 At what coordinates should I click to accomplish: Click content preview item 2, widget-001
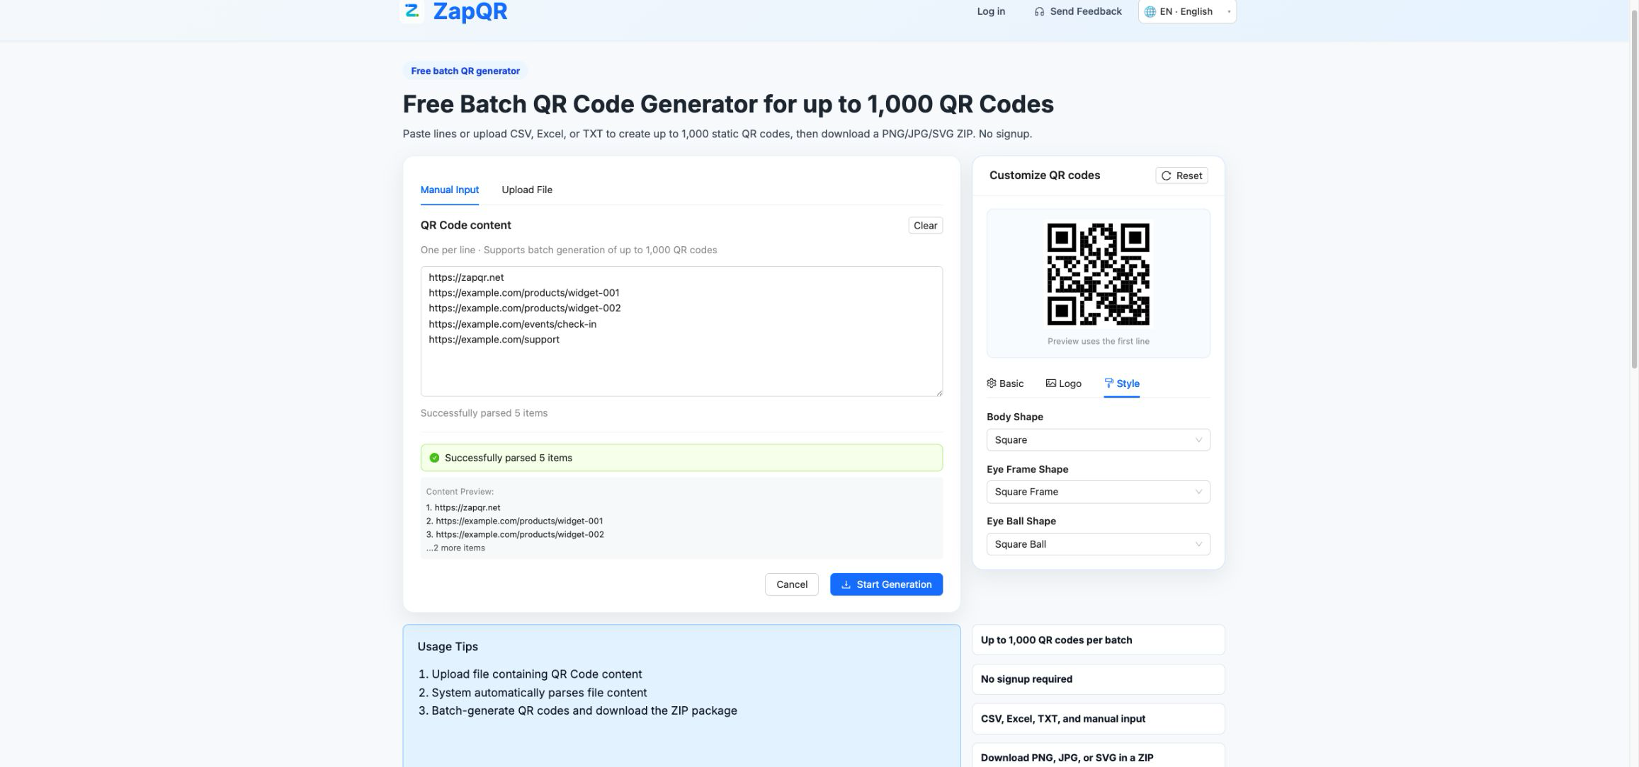pyautogui.click(x=515, y=521)
